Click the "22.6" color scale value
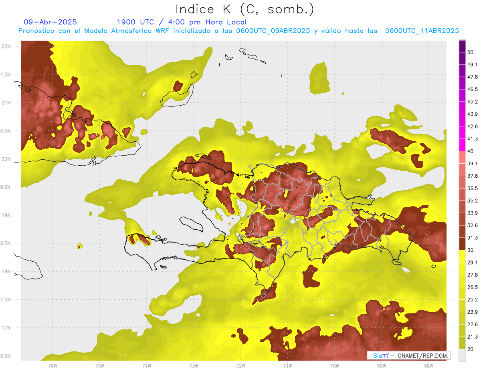Viewport: 481px width, 371px height. (473, 324)
